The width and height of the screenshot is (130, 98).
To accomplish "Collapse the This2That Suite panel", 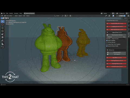I will 106,21.
